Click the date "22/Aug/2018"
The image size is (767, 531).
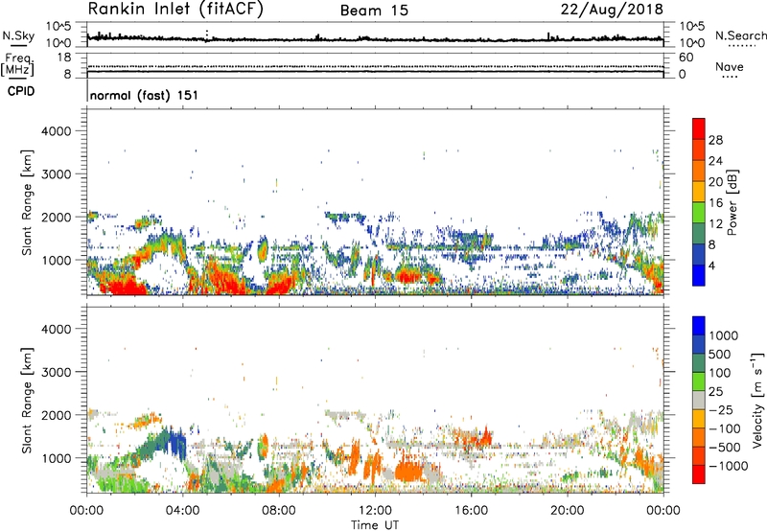pos(612,10)
